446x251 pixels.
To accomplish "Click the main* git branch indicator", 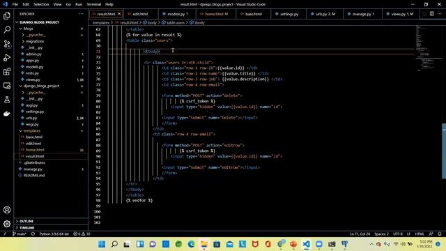I will 20,234.
